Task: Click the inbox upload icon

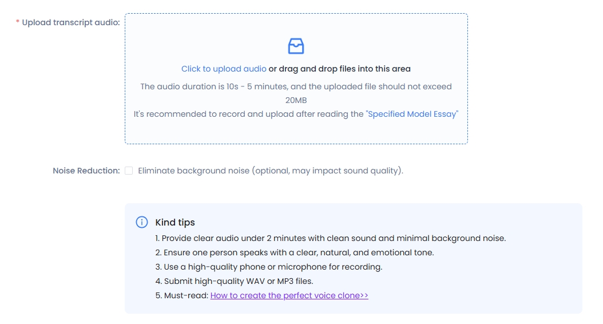Action: tap(296, 46)
